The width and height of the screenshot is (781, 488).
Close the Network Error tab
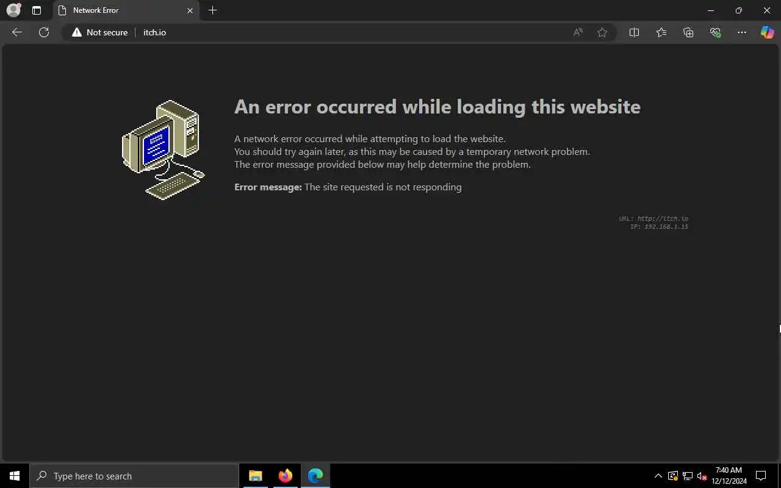pos(190,10)
